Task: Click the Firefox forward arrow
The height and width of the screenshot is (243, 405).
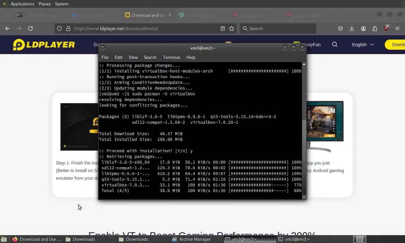Action: [x=19, y=28]
